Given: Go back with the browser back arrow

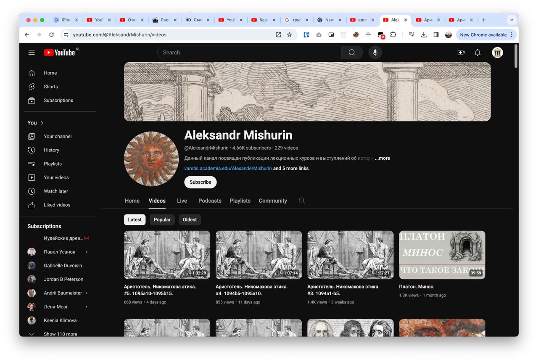Looking at the screenshot, I should pyautogui.click(x=27, y=35).
